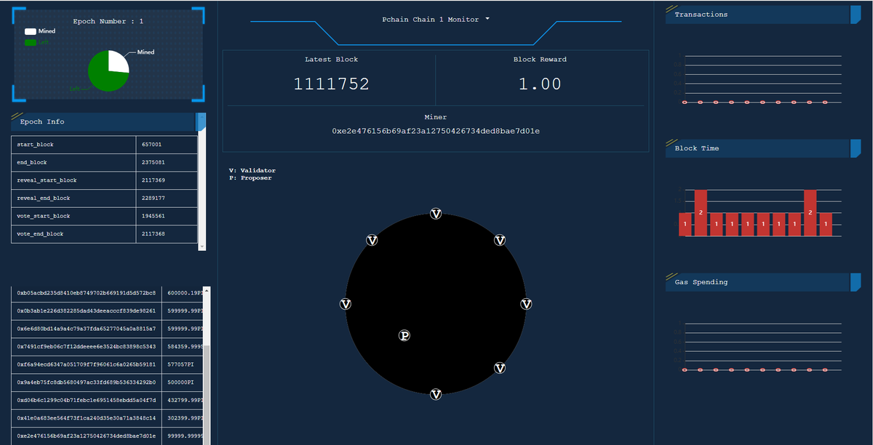Click the reveal_end_block label cell

(x=73, y=199)
